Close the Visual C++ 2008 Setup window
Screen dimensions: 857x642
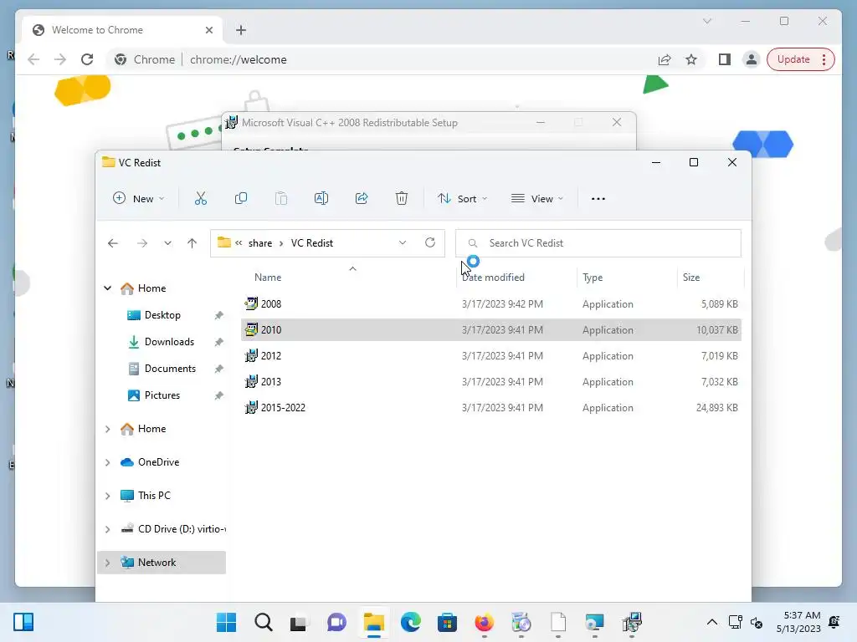(617, 122)
